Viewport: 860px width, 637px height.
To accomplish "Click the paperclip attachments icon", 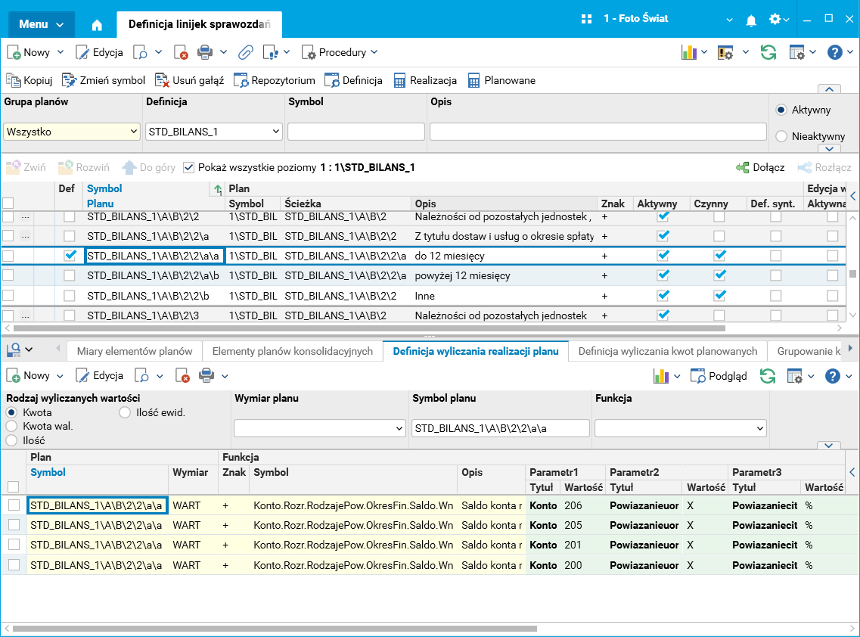I will pyautogui.click(x=245, y=52).
